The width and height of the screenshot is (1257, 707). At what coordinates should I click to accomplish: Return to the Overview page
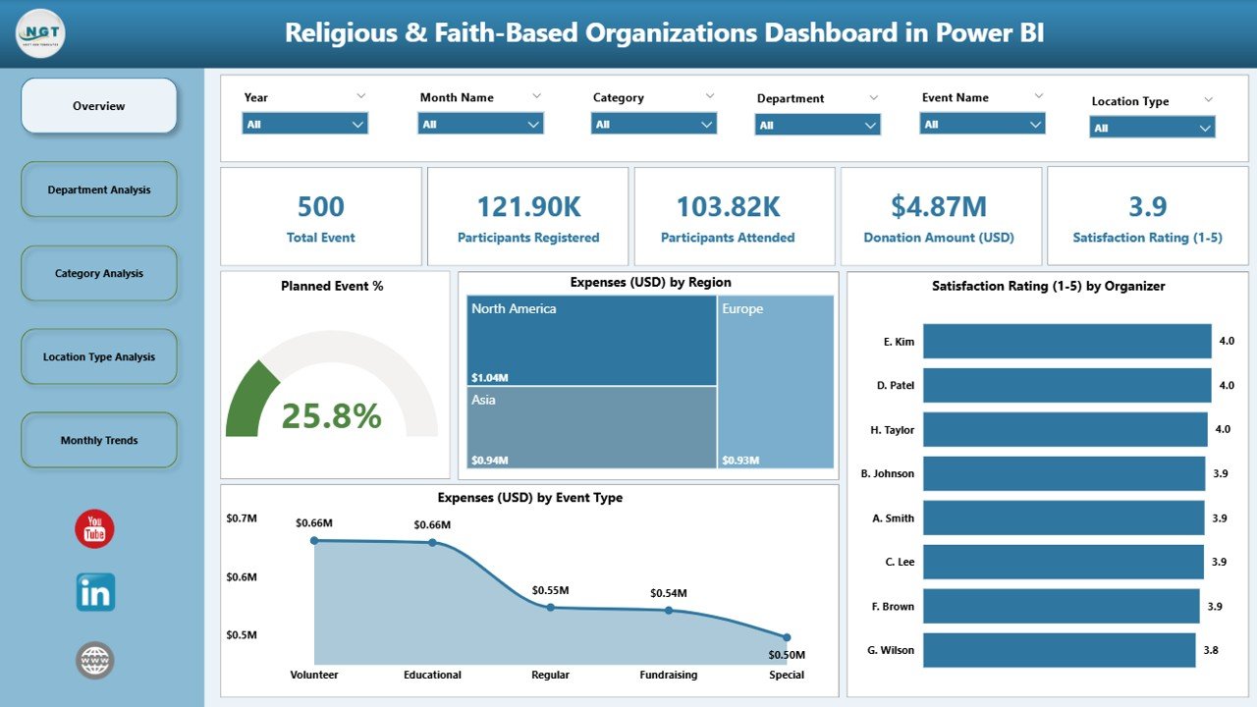[98, 105]
